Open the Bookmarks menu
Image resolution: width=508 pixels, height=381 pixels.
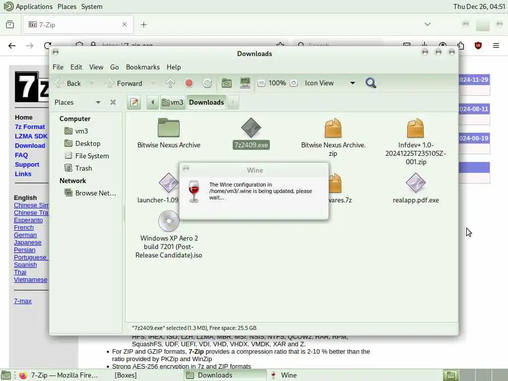(x=143, y=67)
